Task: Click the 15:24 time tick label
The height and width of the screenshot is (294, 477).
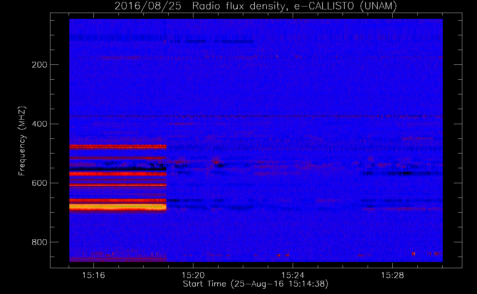Action: coord(293,275)
